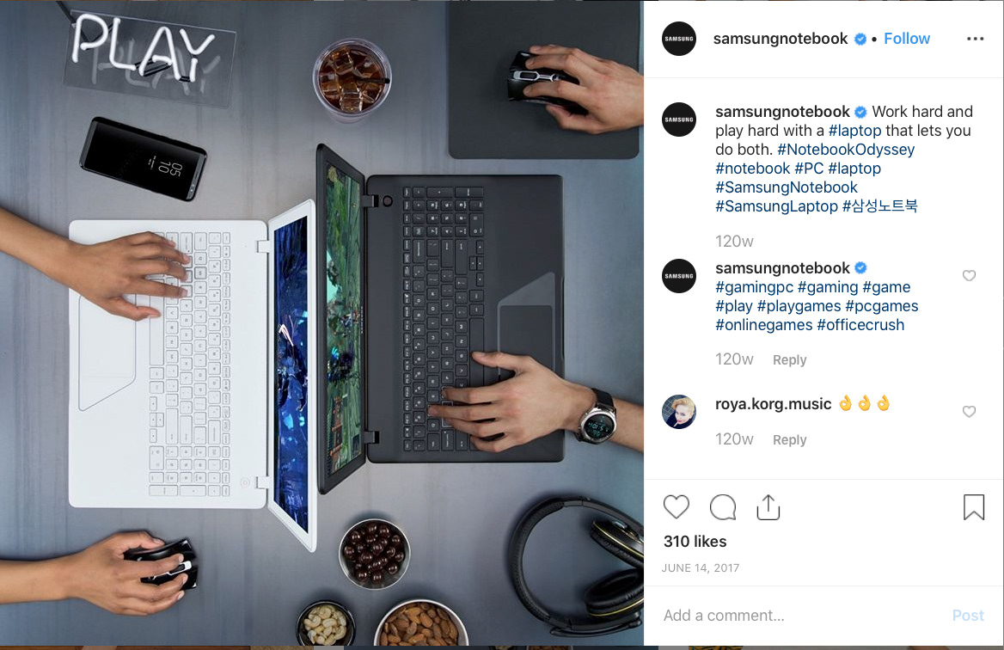View who liked via 310 likes

(695, 542)
